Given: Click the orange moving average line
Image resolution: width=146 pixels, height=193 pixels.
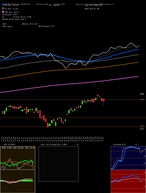Looking at the screenshot, I should pyautogui.click(x=69, y=70).
